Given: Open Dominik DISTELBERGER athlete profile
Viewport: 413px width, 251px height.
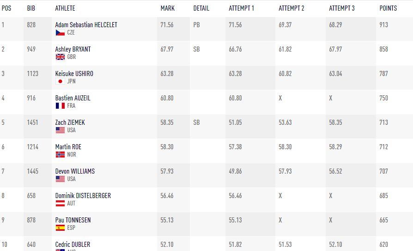Looking at the screenshot, I should point(83,196).
